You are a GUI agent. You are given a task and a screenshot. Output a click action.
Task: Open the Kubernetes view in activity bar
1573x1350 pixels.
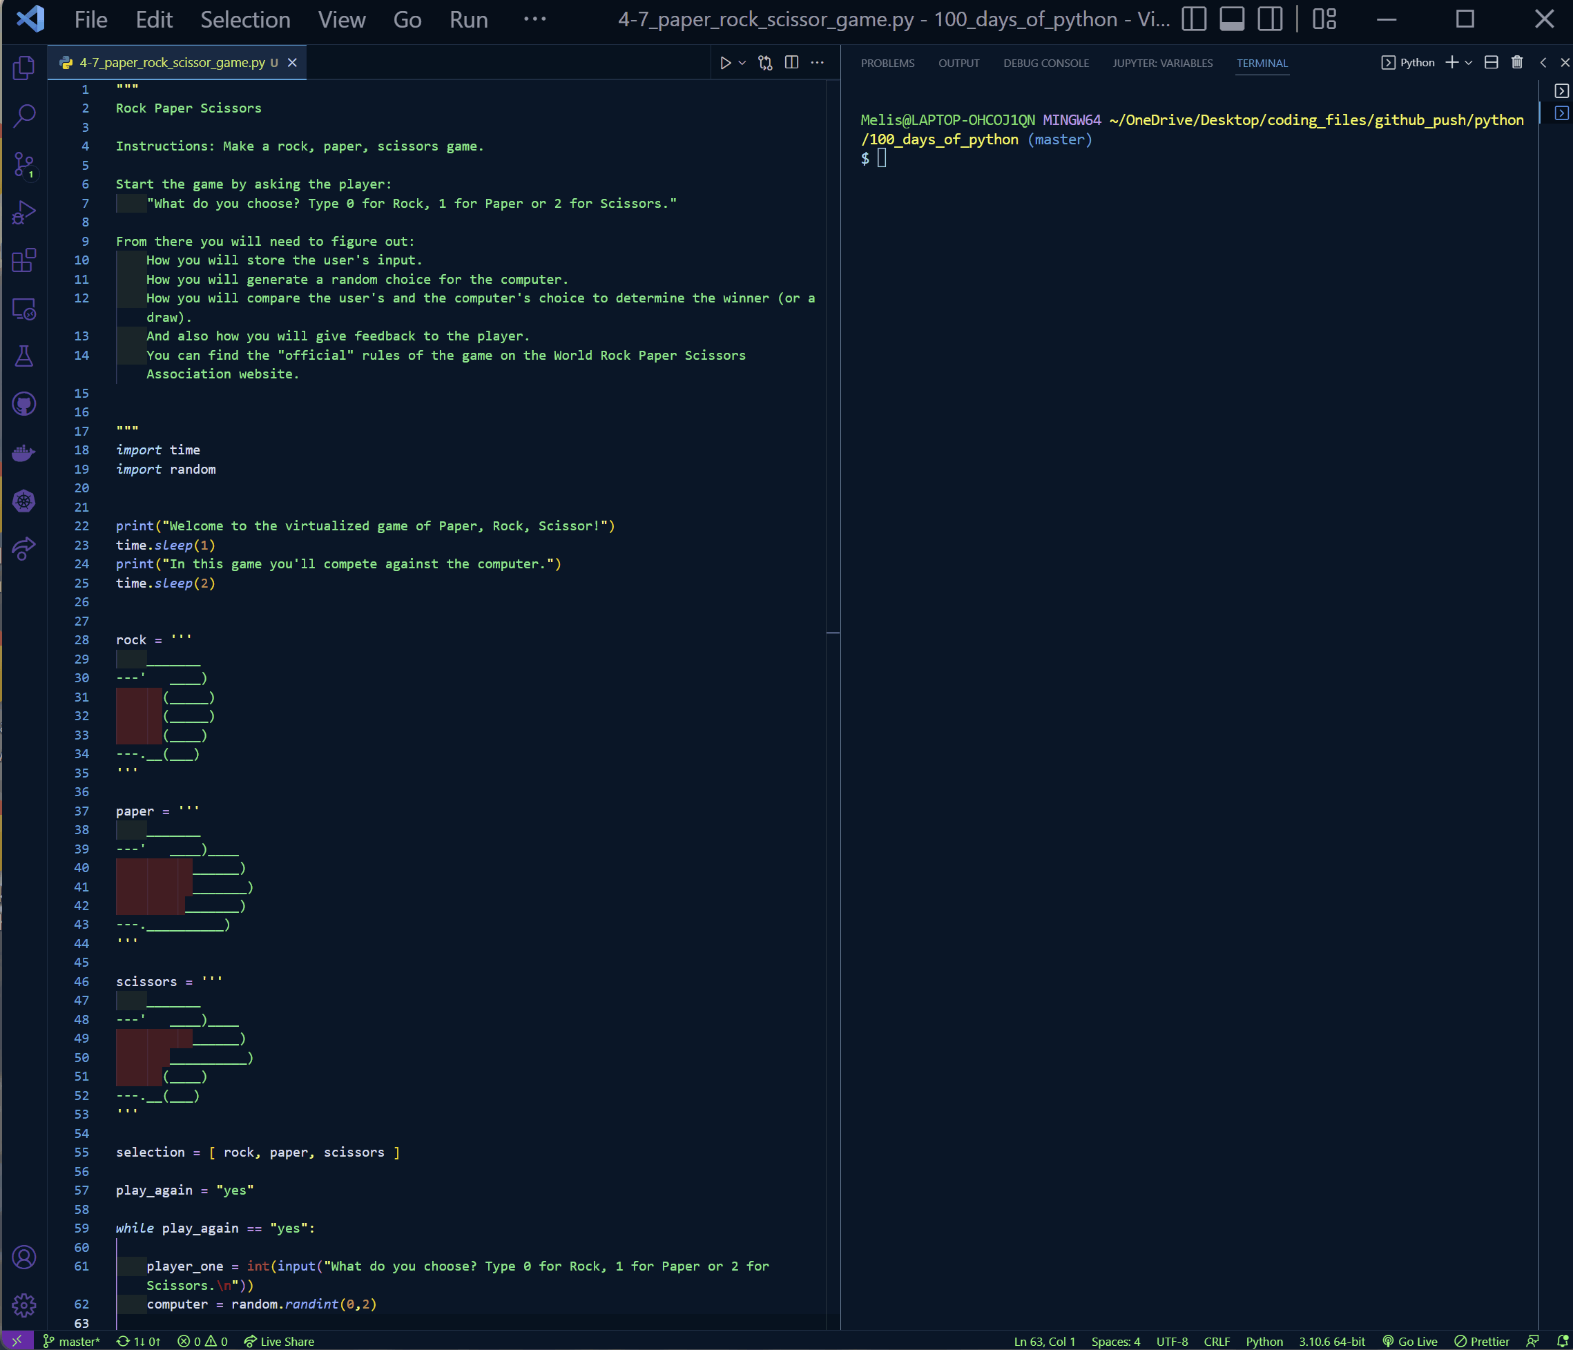23,501
